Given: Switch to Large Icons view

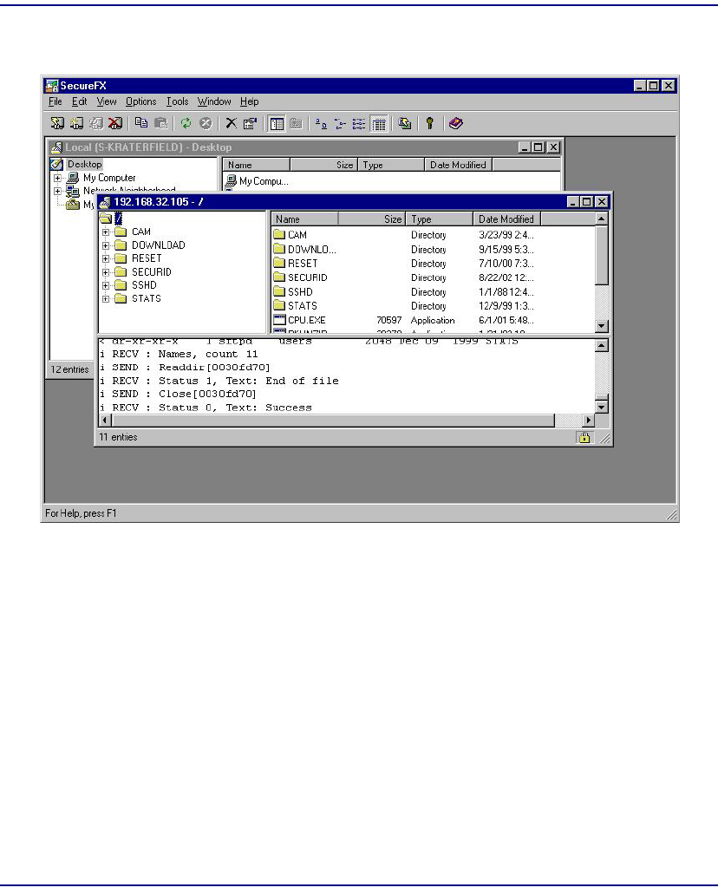Looking at the screenshot, I should click(x=321, y=123).
